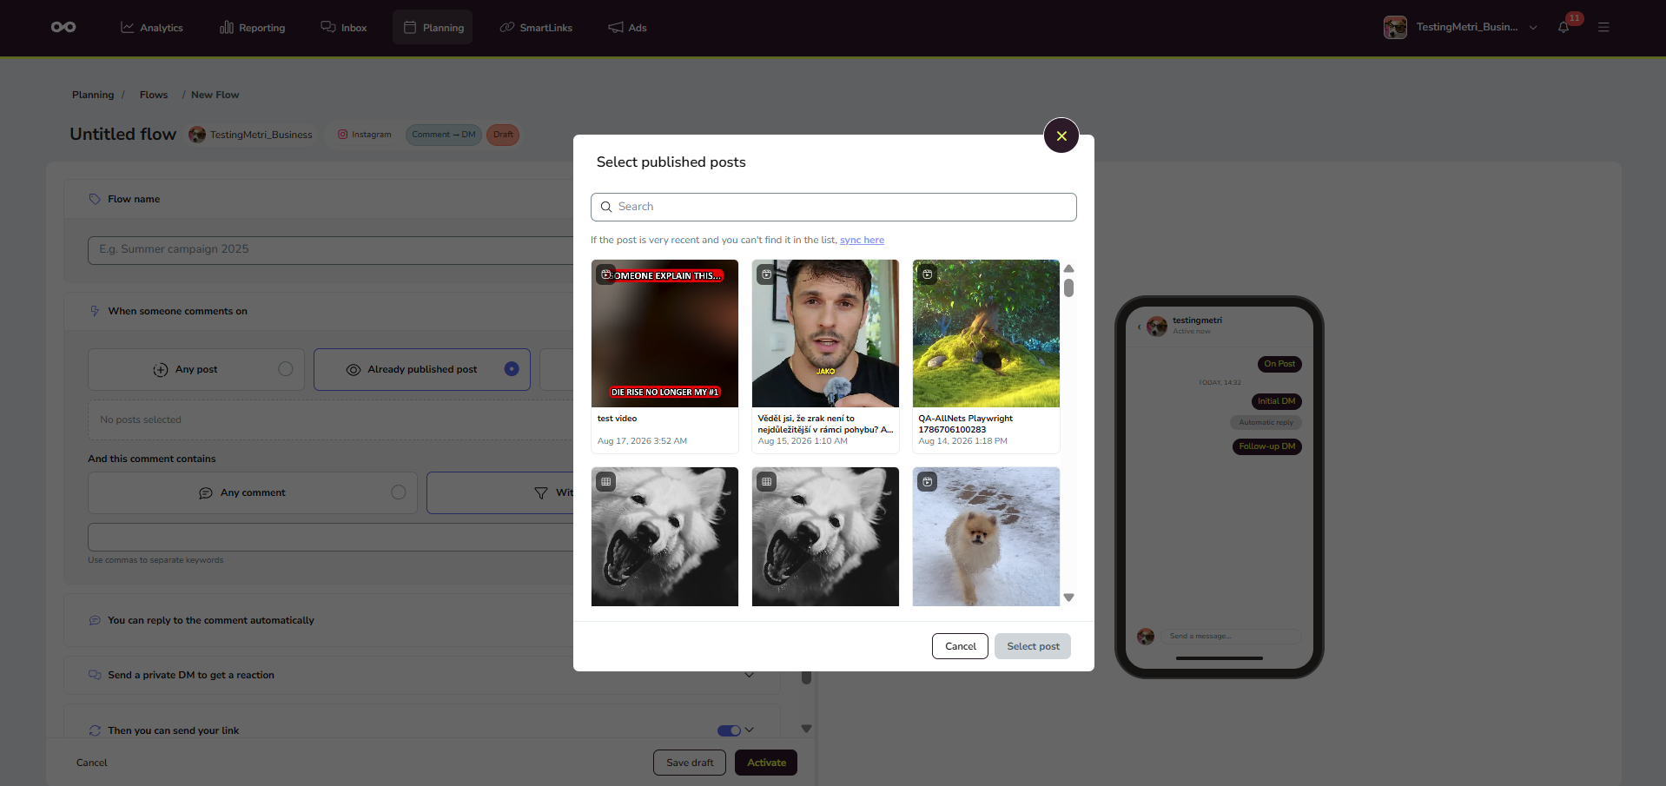This screenshot has width=1666, height=786.
Task: Click the tag icon beside Flow name
Action: (95, 199)
